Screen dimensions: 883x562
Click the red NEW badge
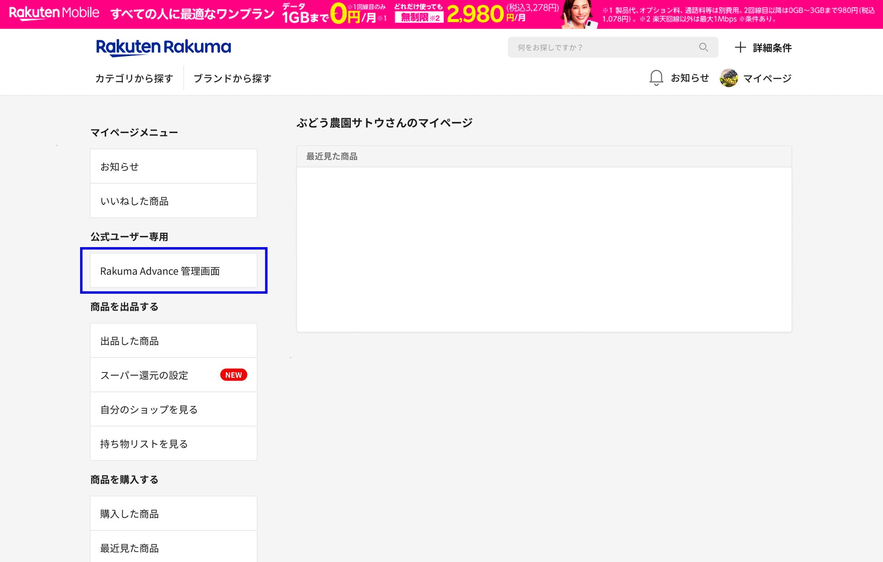(233, 375)
